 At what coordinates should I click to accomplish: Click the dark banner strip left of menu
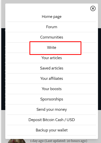click(x=3, y=69)
